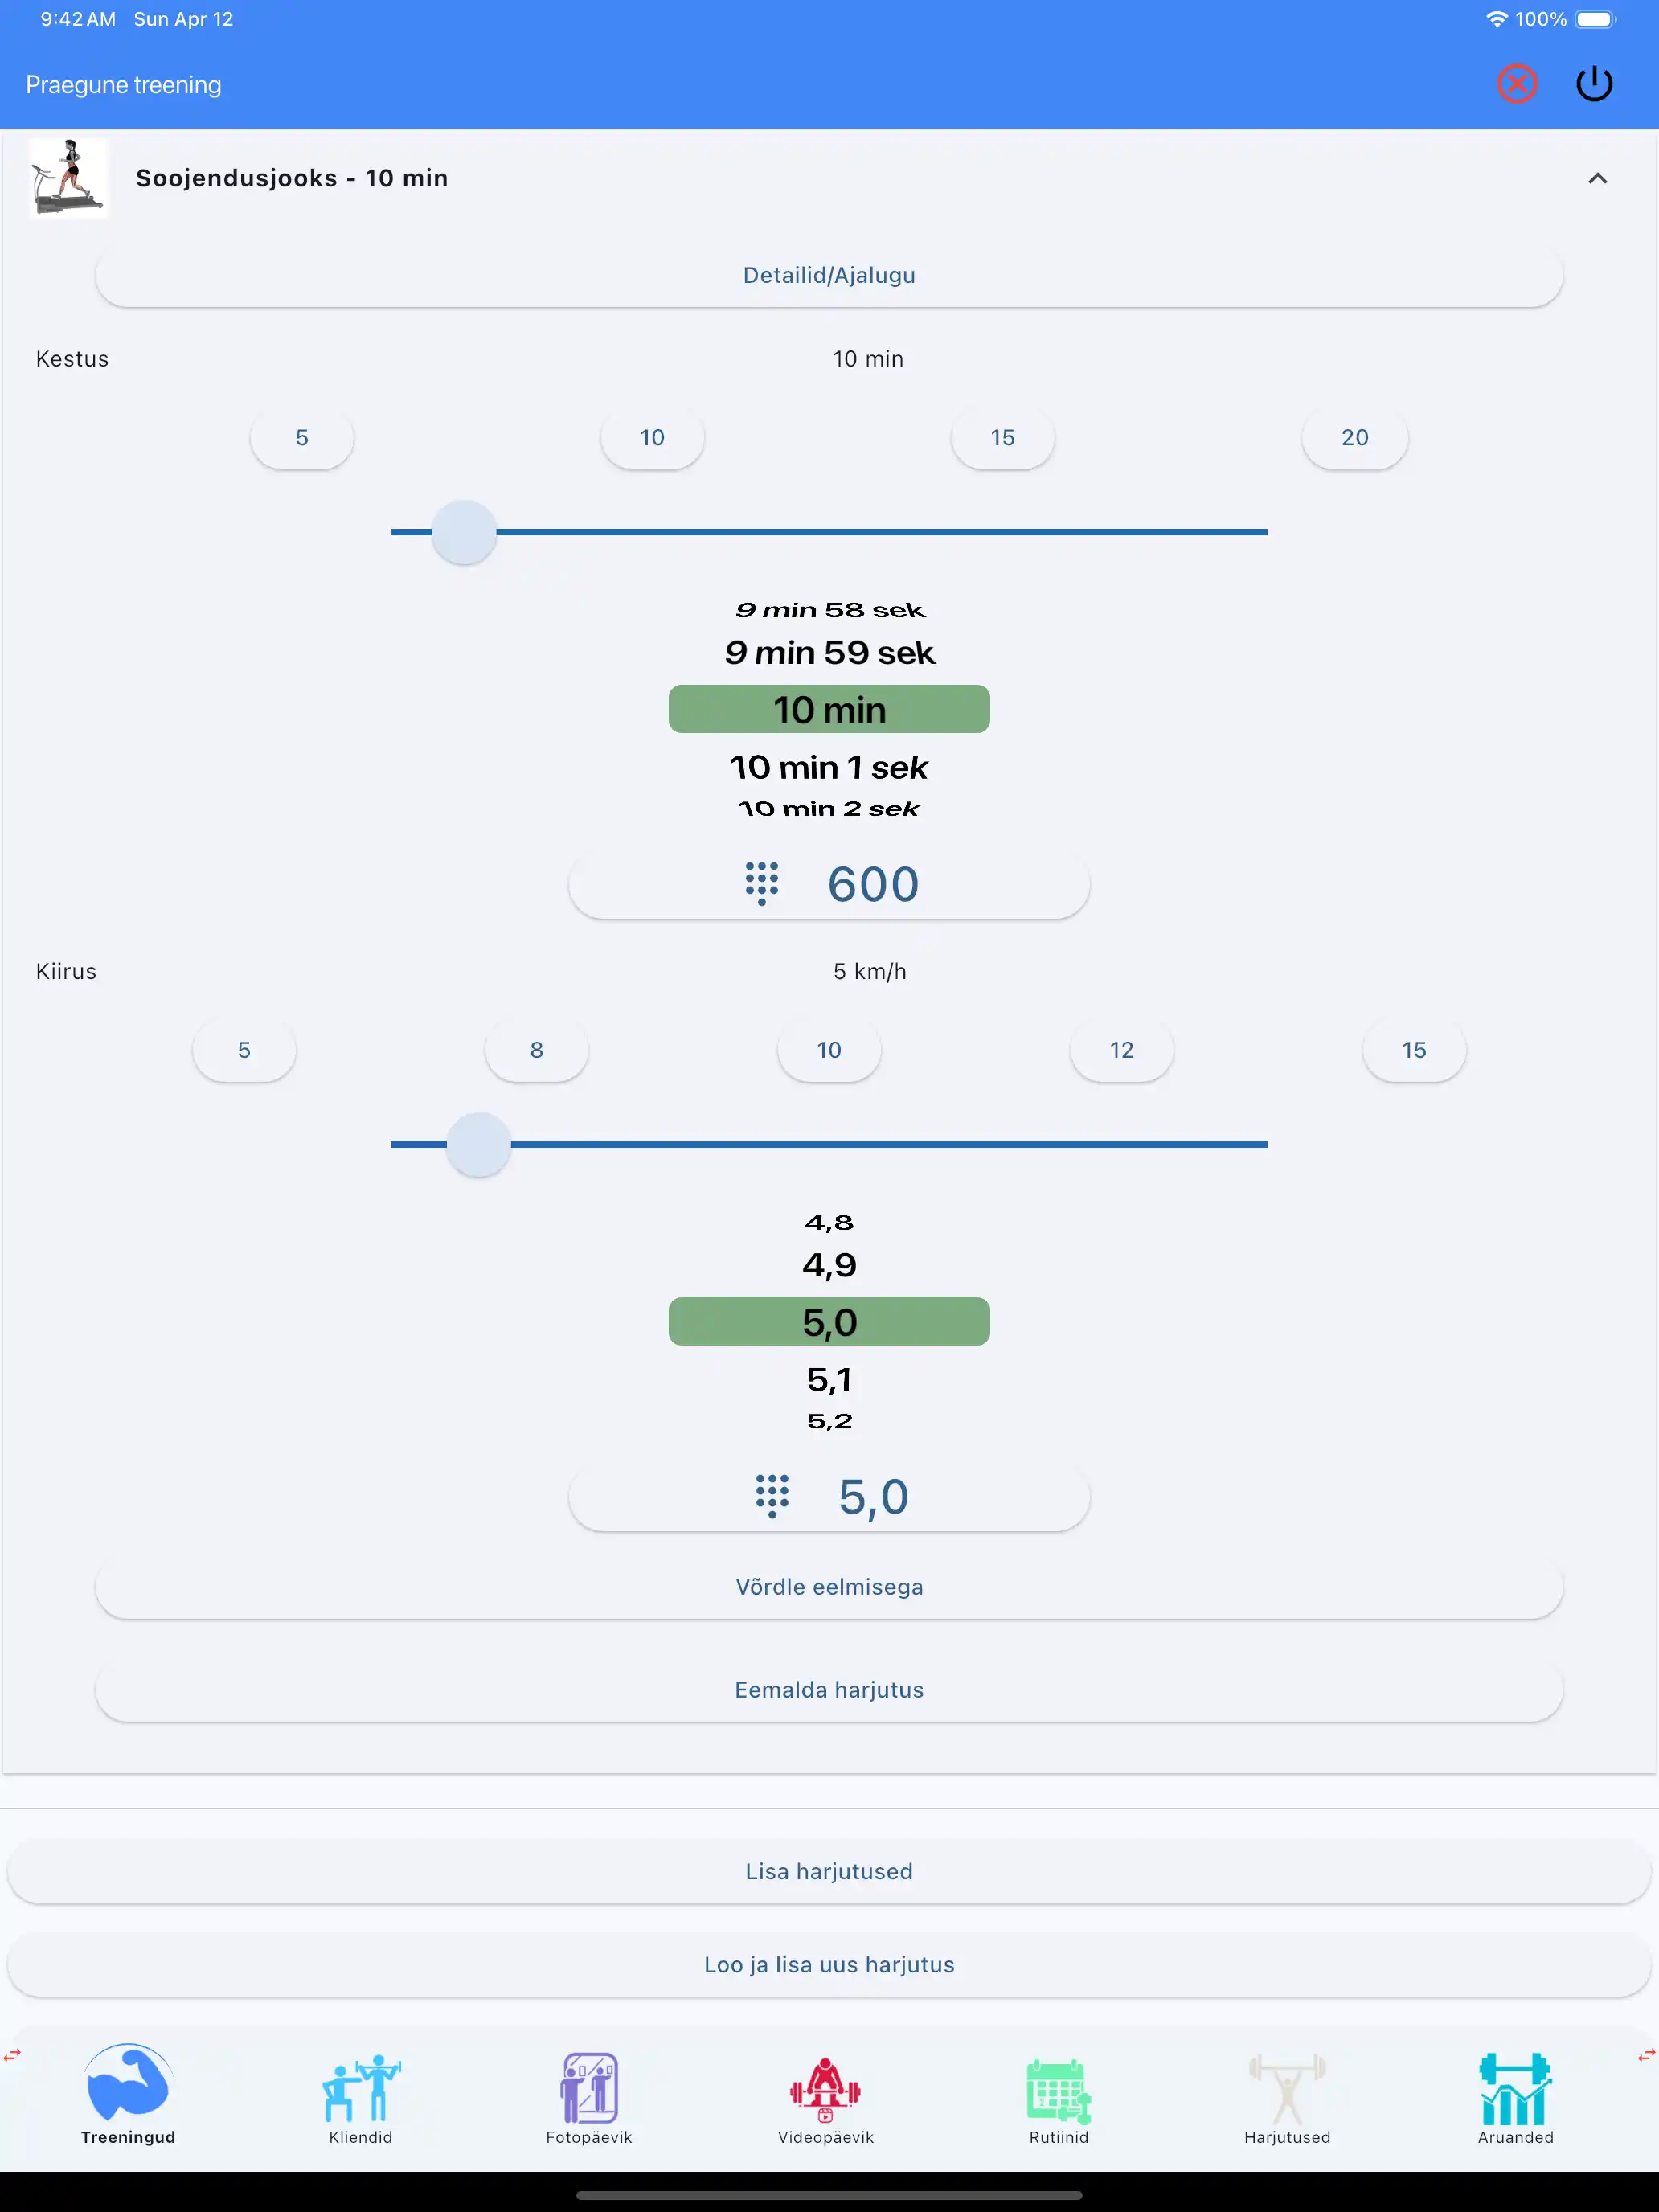The height and width of the screenshot is (2212, 1659).
Task: Select 15 minute duration preset
Action: [x=1002, y=438]
